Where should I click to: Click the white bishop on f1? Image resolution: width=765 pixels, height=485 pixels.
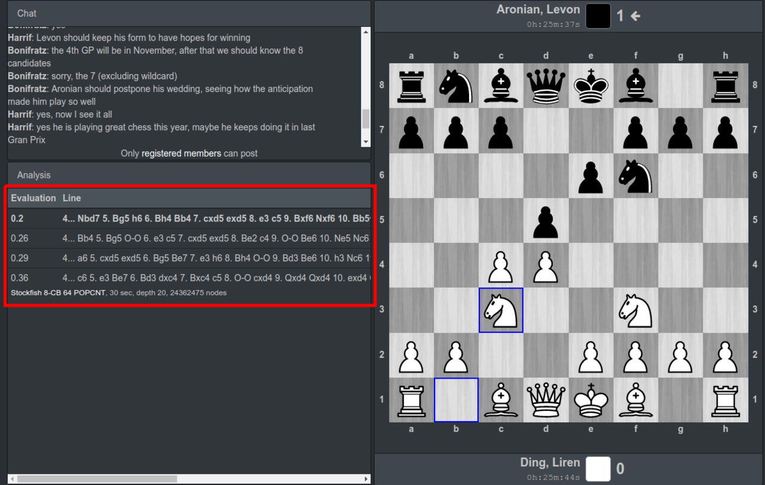click(635, 400)
